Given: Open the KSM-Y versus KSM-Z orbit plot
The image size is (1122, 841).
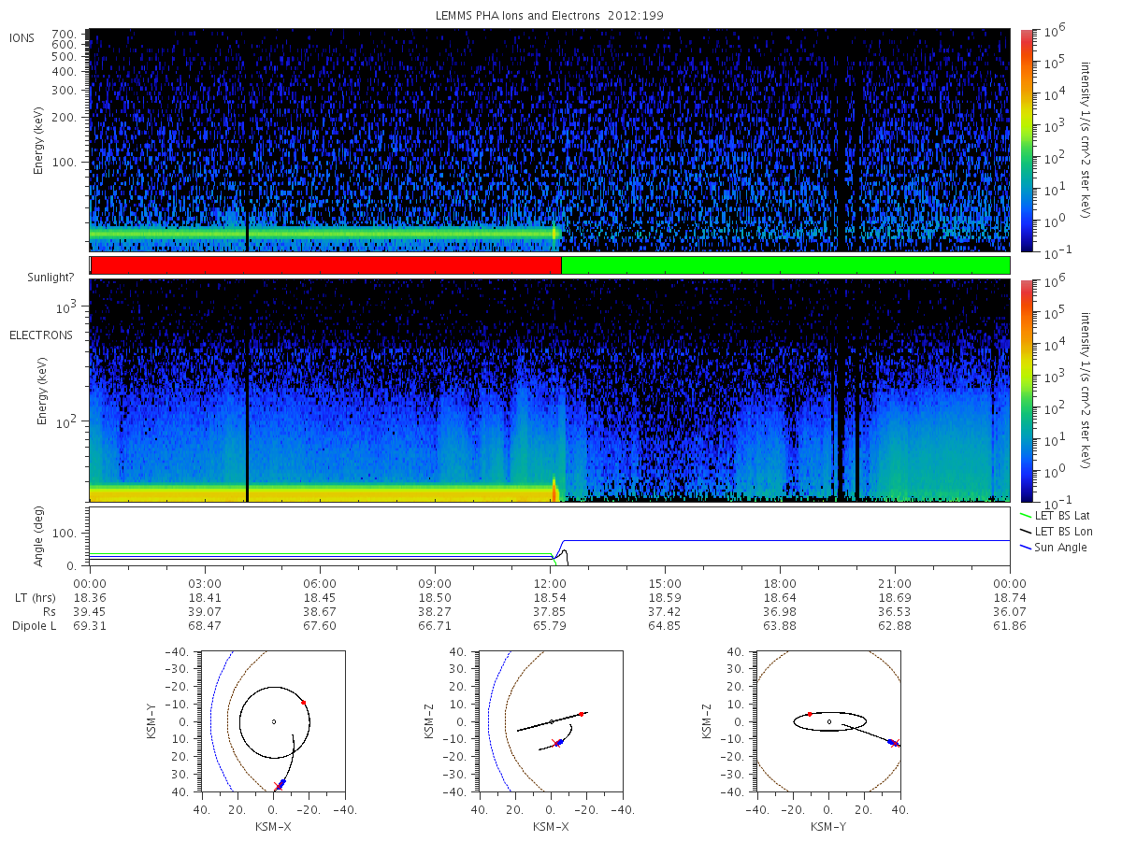Looking at the screenshot, I should 828,721.
